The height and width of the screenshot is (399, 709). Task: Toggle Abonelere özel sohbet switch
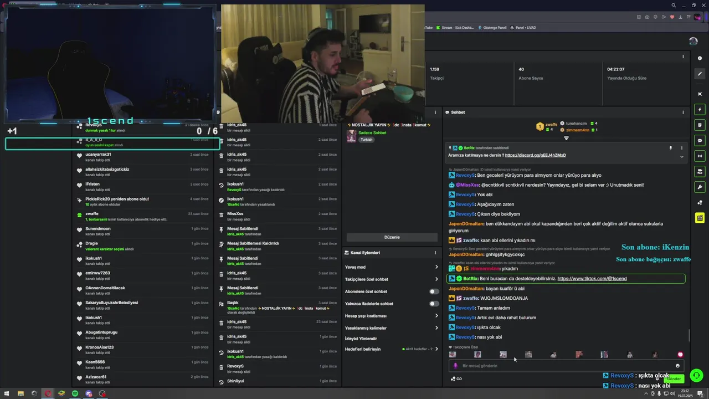pyautogui.click(x=434, y=291)
